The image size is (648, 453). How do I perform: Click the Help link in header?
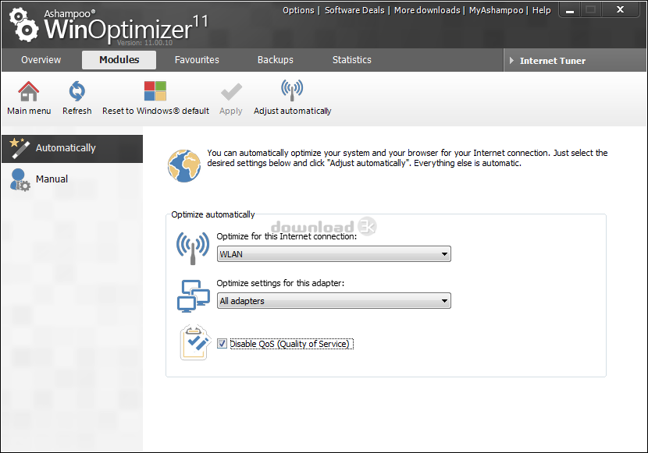[x=541, y=10]
